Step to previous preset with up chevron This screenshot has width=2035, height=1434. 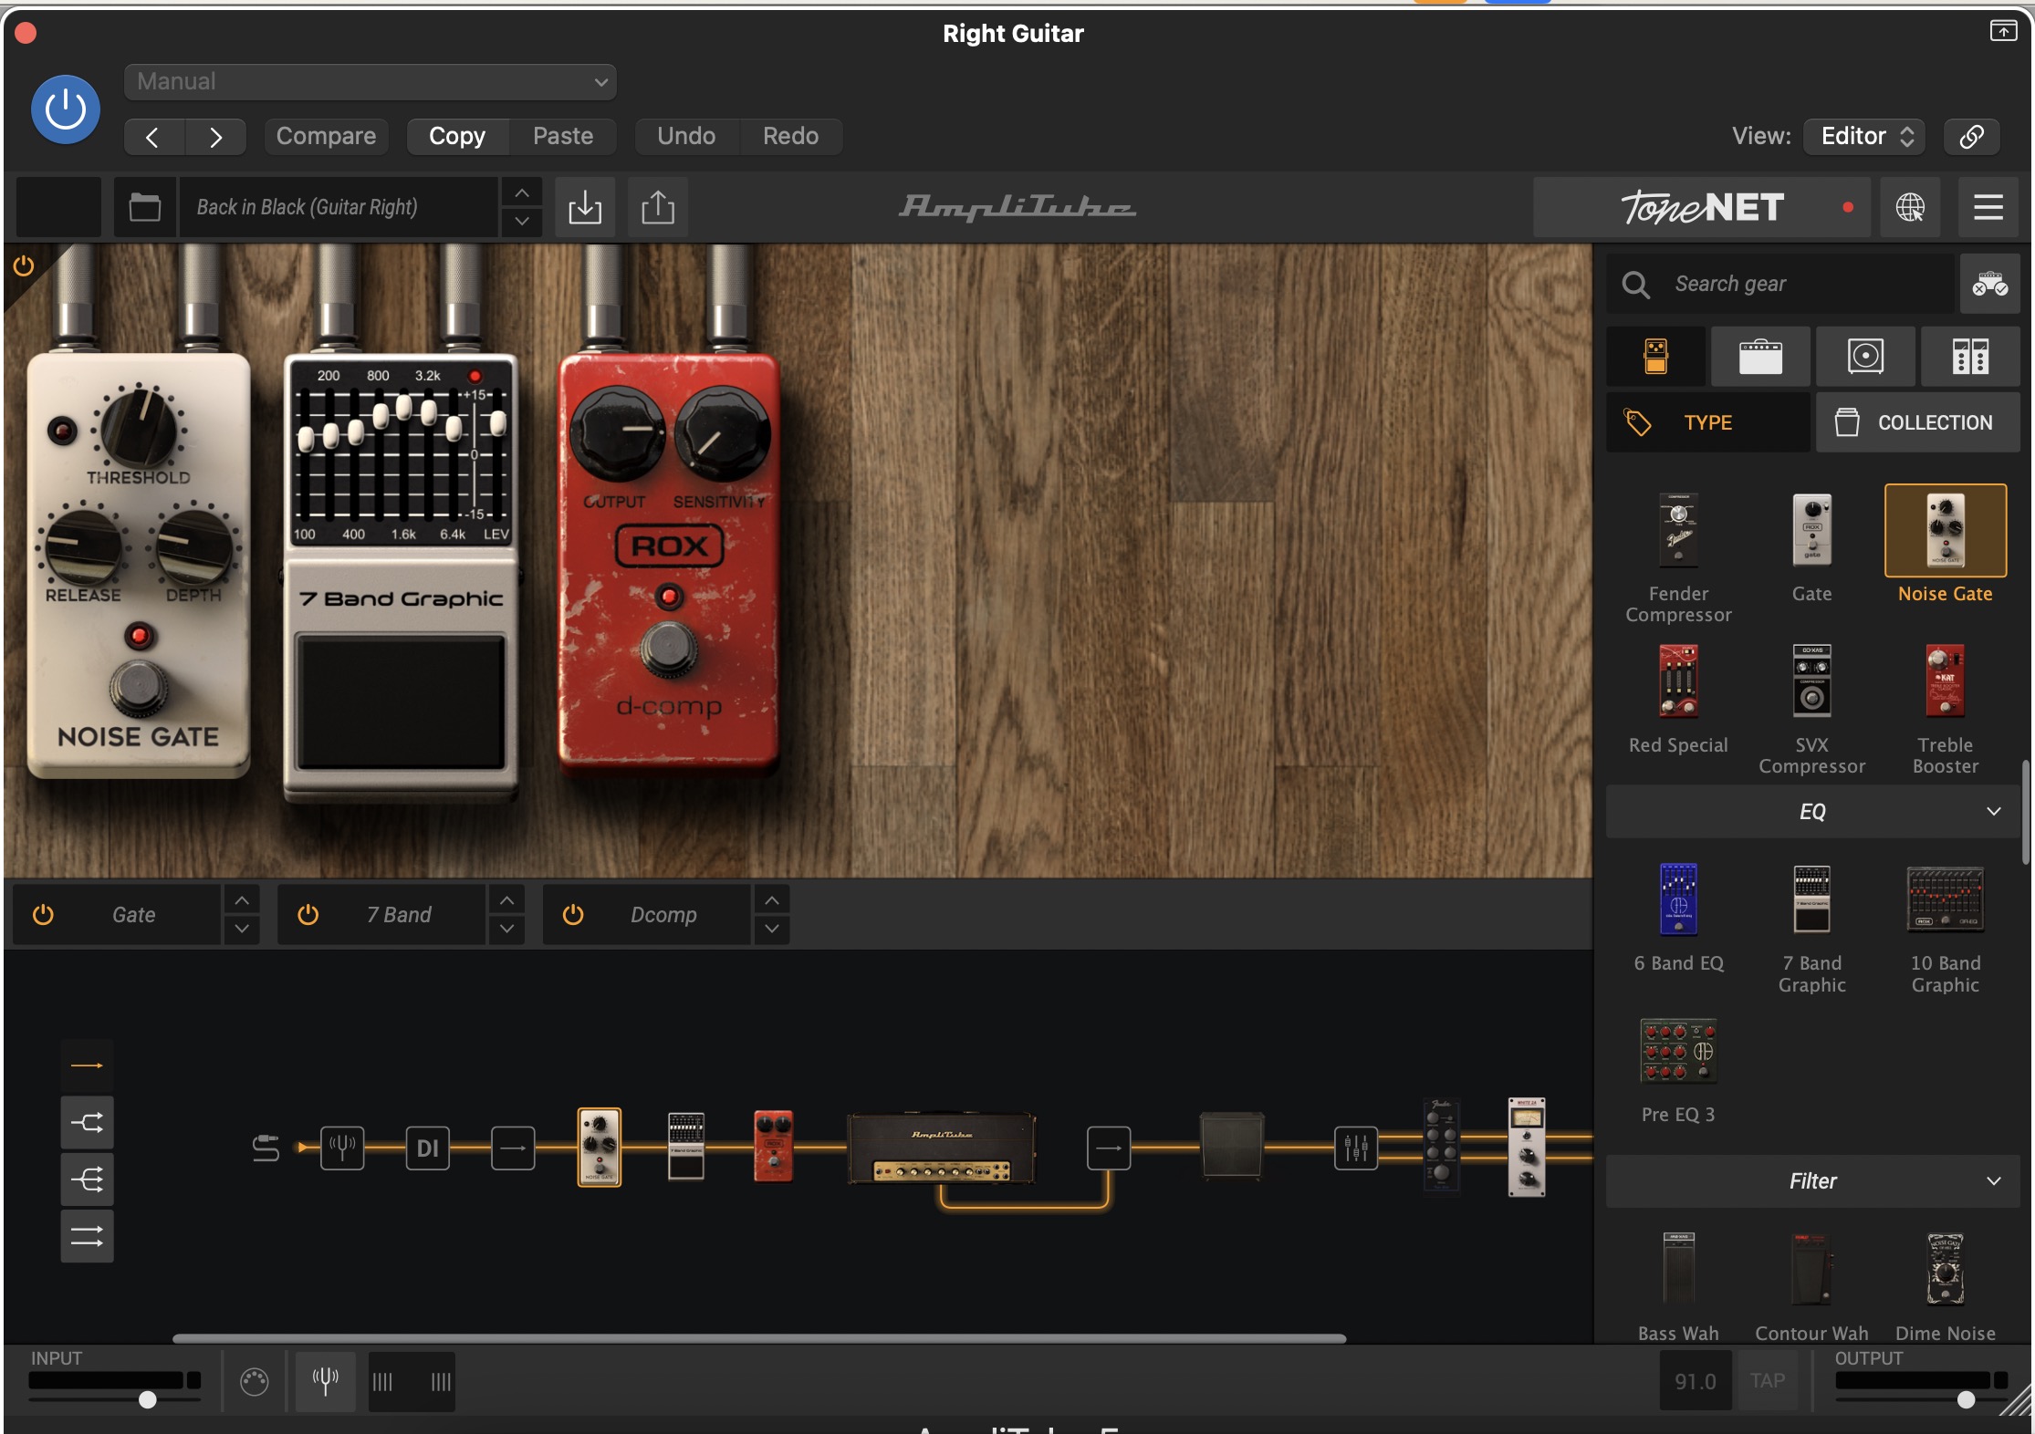(x=522, y=193)
